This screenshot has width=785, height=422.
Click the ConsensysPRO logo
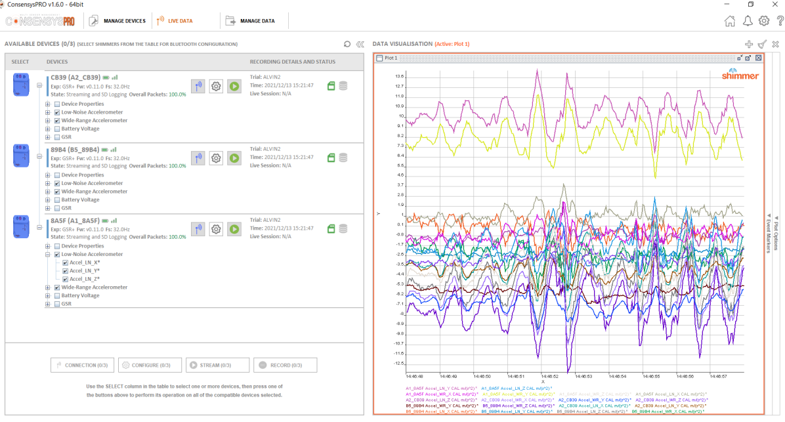coord(40,21)
